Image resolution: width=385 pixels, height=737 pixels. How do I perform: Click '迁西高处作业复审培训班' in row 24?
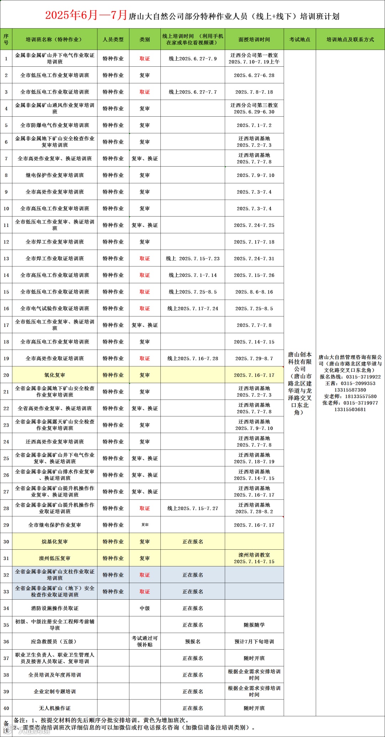(x=55, y=442)
